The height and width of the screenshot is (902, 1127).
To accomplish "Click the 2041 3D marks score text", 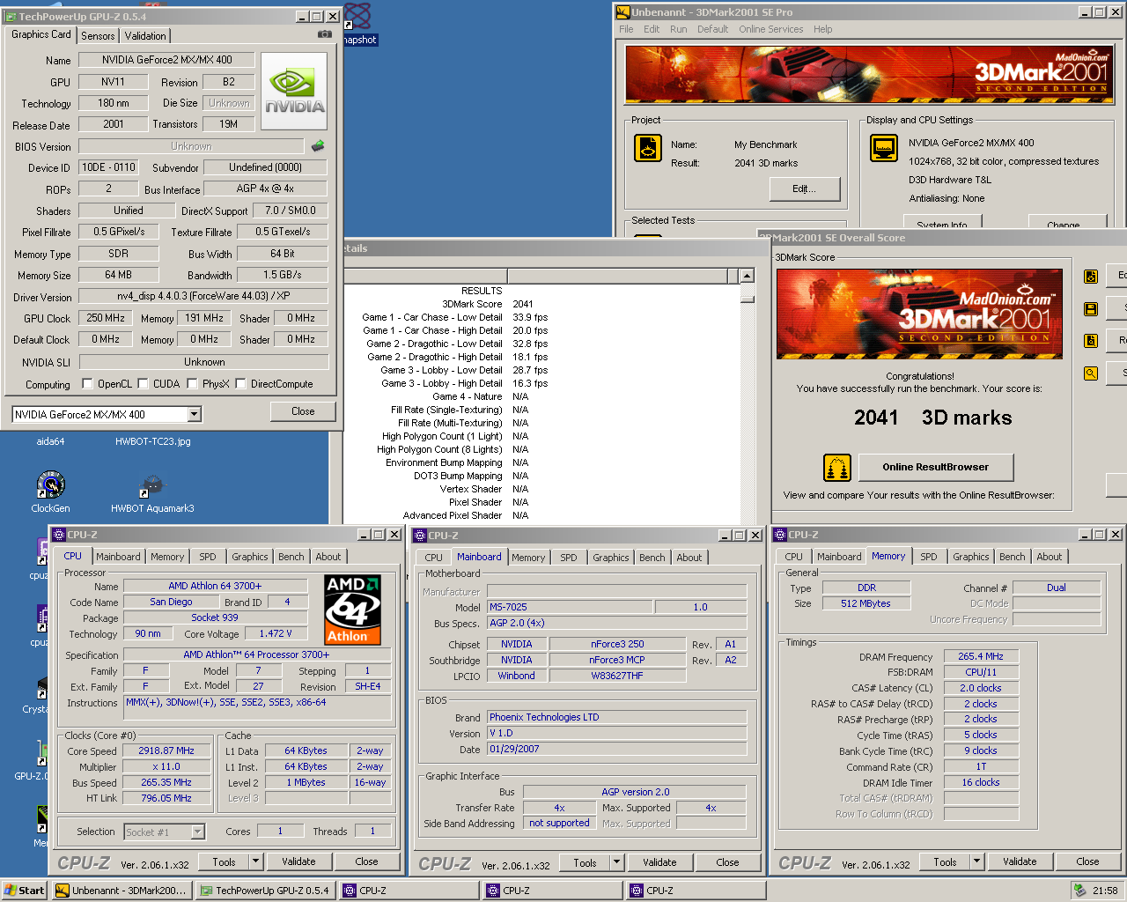I will pyautogui.click(x=933, y=418).
